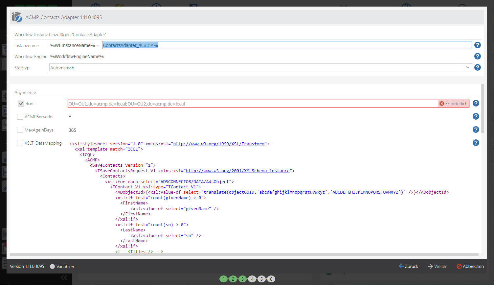Click the ADobjectId line in XSLT code
The height and width of the screenshot is (285, 494).
(282, 192)
